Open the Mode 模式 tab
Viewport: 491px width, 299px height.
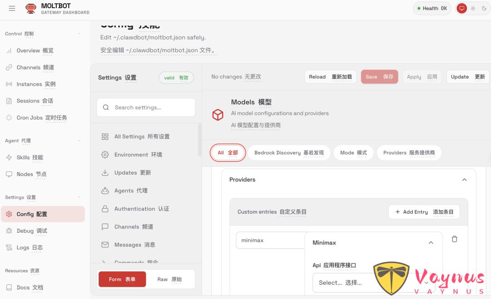point(353,152)
